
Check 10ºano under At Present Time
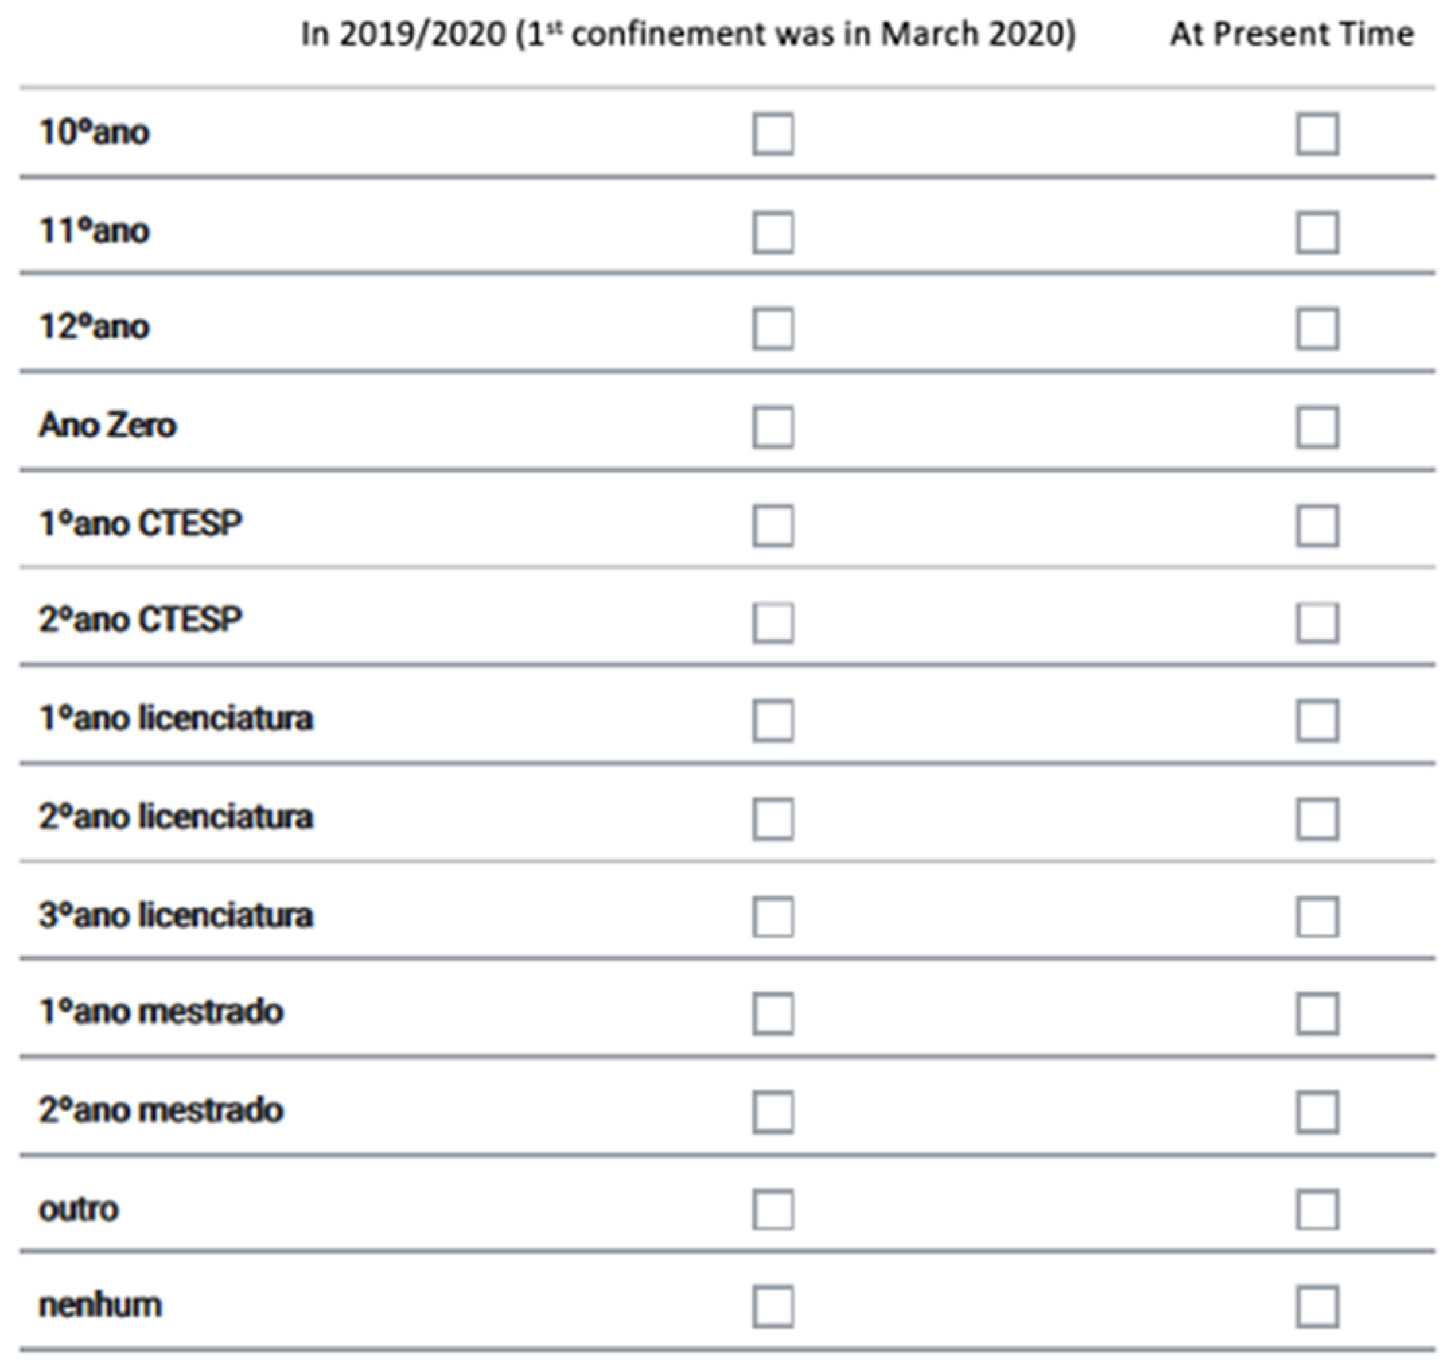[x=1317, y=134]
